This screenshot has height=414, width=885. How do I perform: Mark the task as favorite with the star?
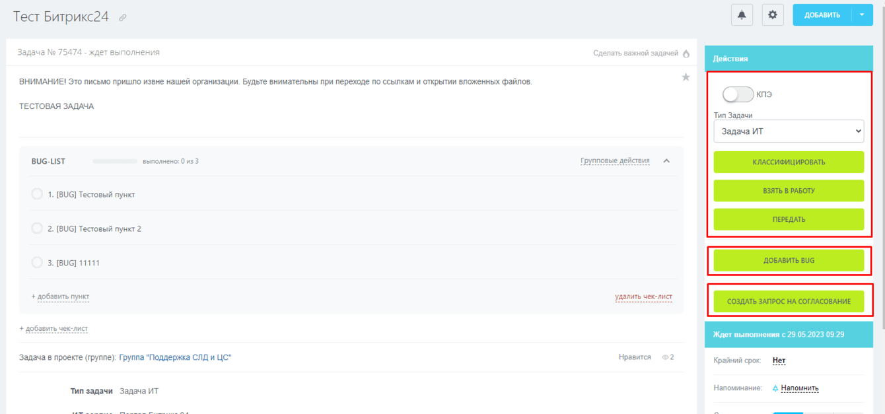click(686, 77)
